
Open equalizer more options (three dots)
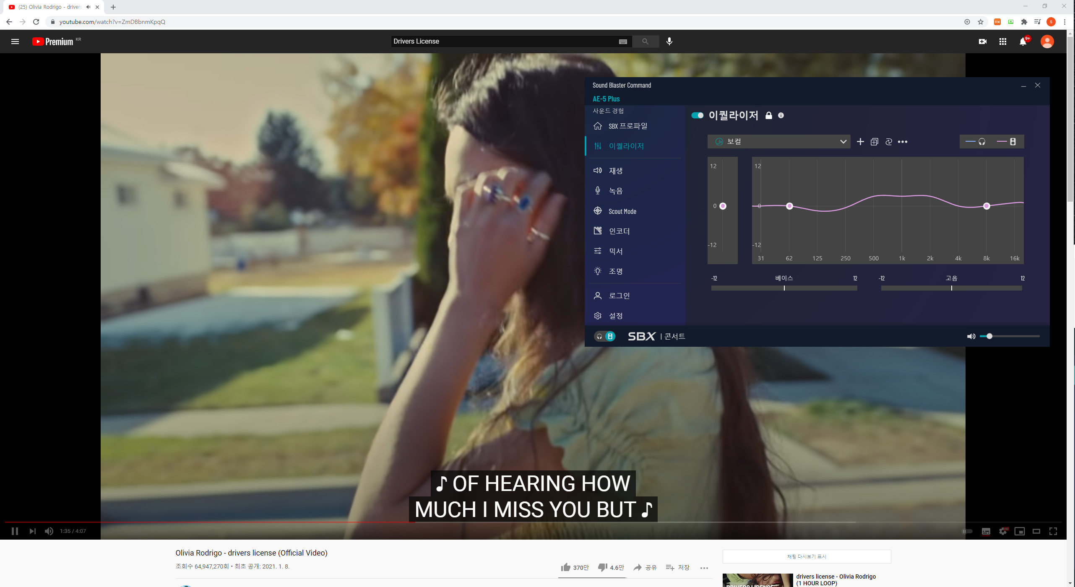tap(903, 142)
